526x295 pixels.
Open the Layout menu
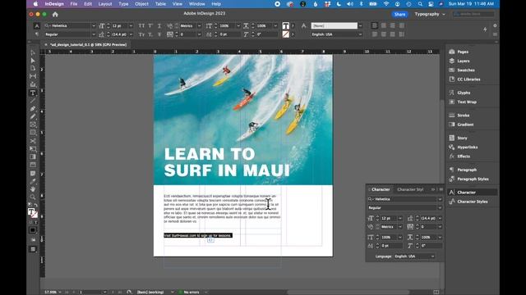[105, 4]
